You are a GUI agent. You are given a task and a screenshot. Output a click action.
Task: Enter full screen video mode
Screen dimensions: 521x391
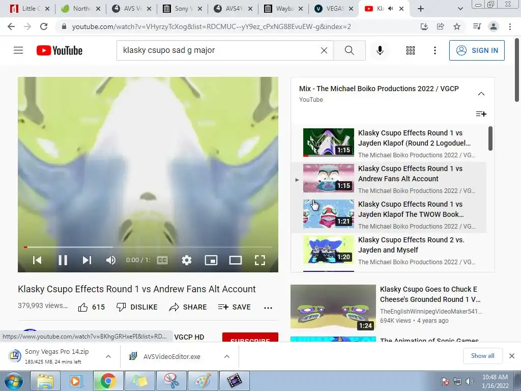coord(260,260)
